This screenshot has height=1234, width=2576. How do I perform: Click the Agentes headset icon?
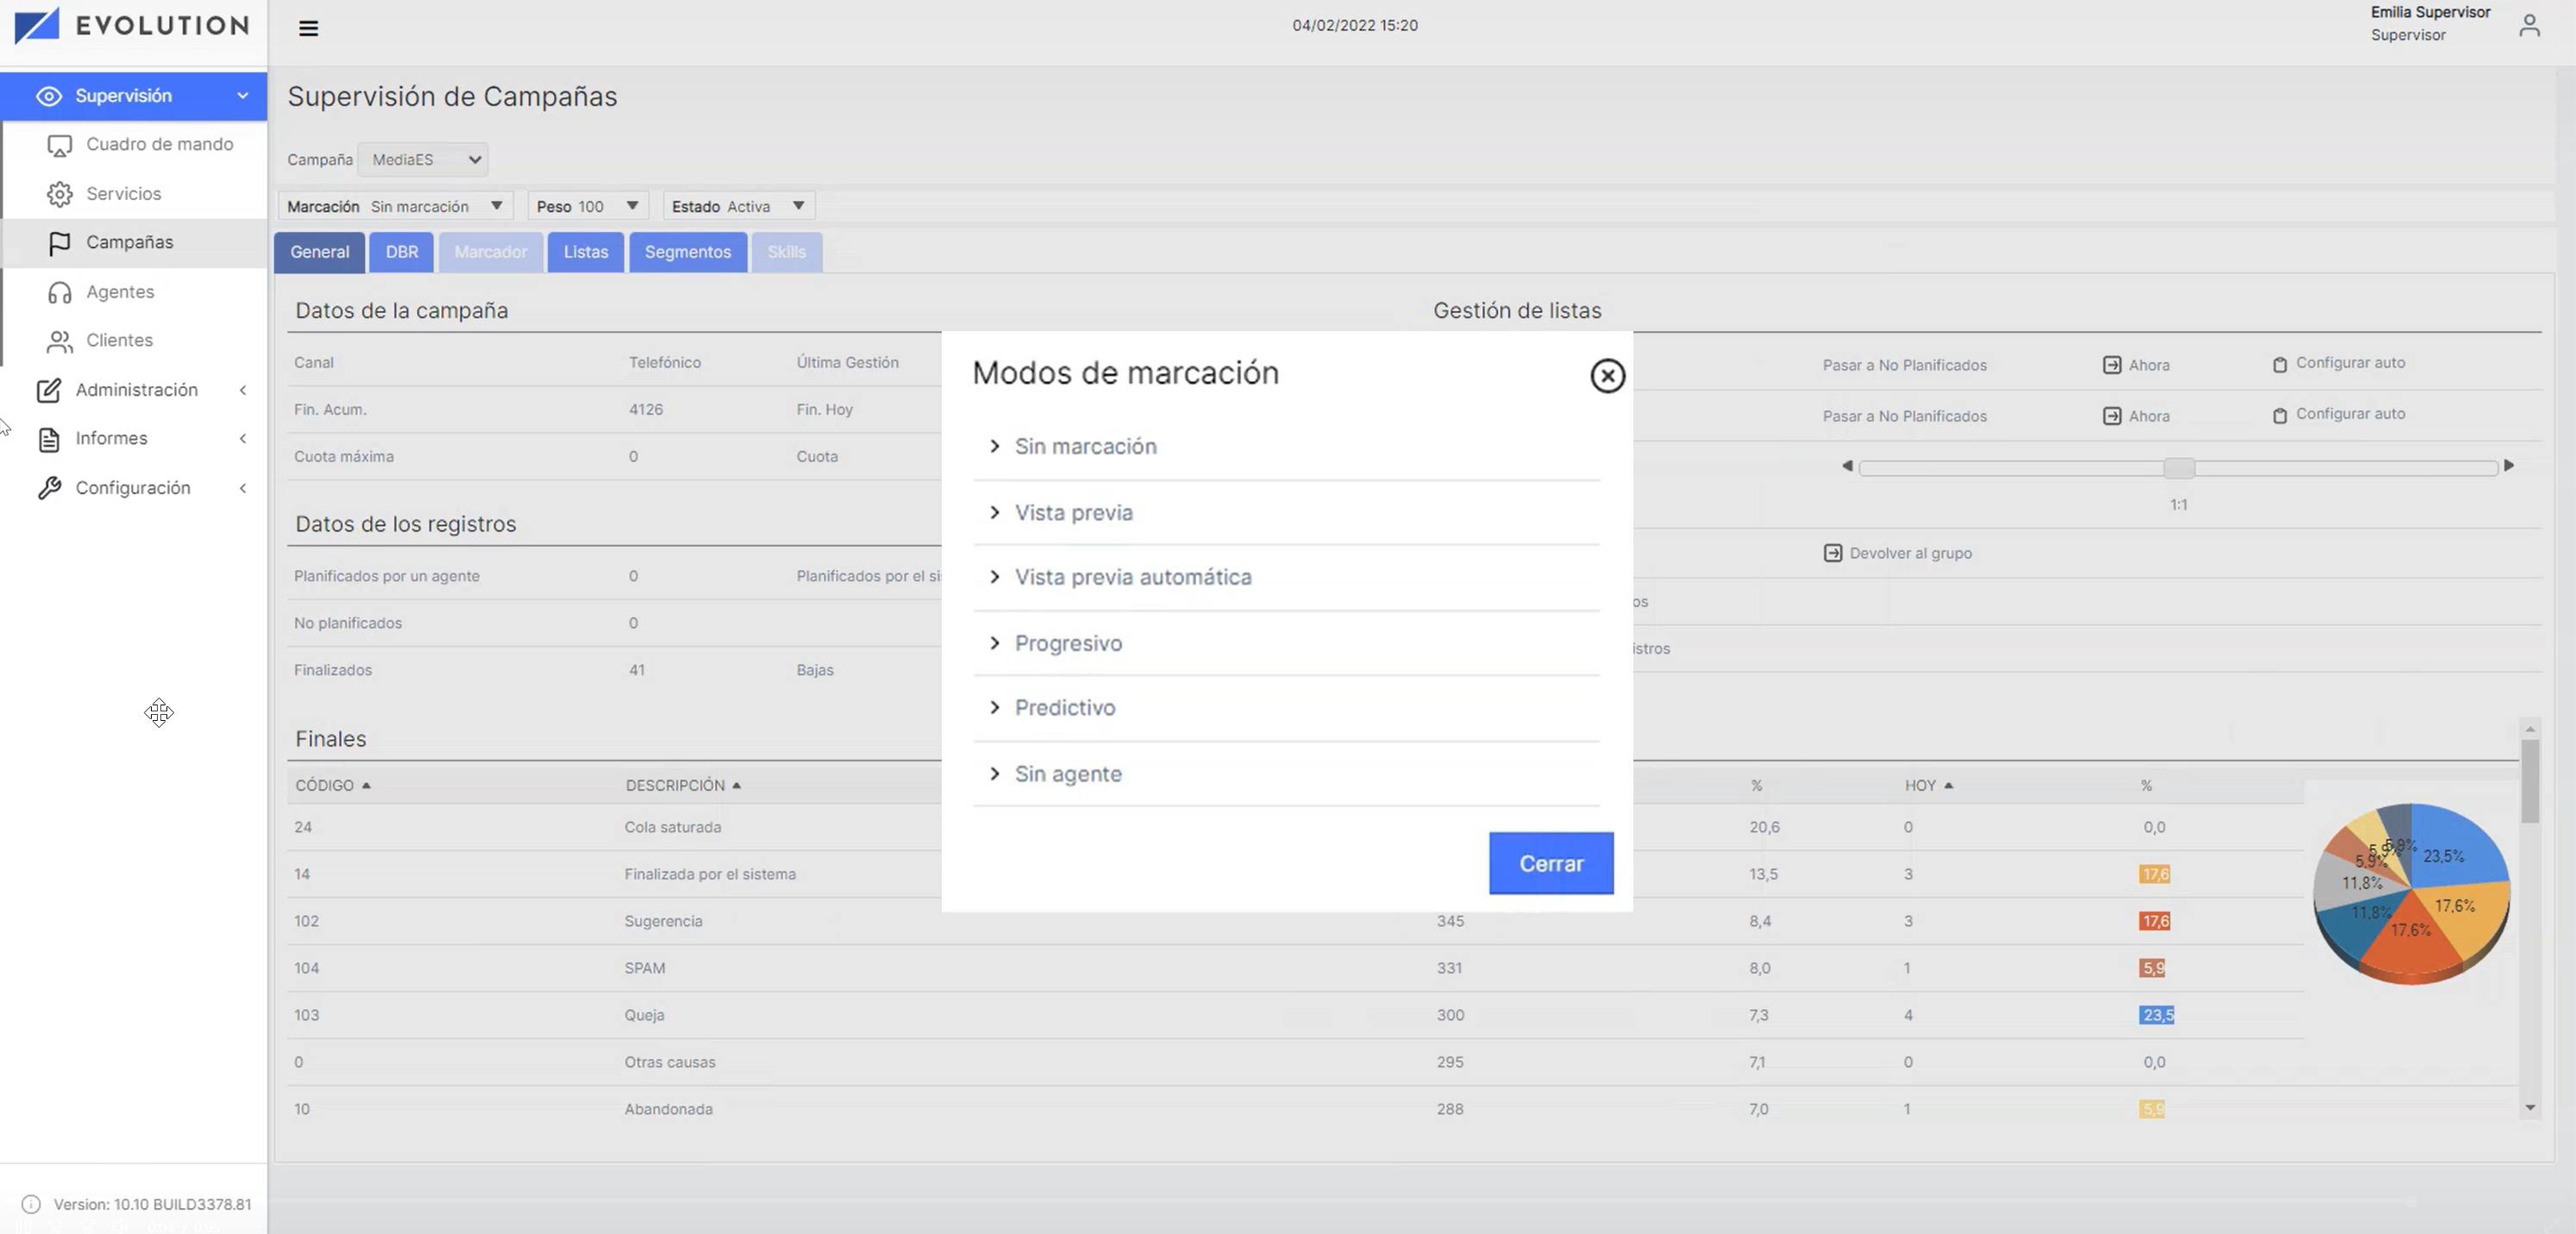coord(60,292)
